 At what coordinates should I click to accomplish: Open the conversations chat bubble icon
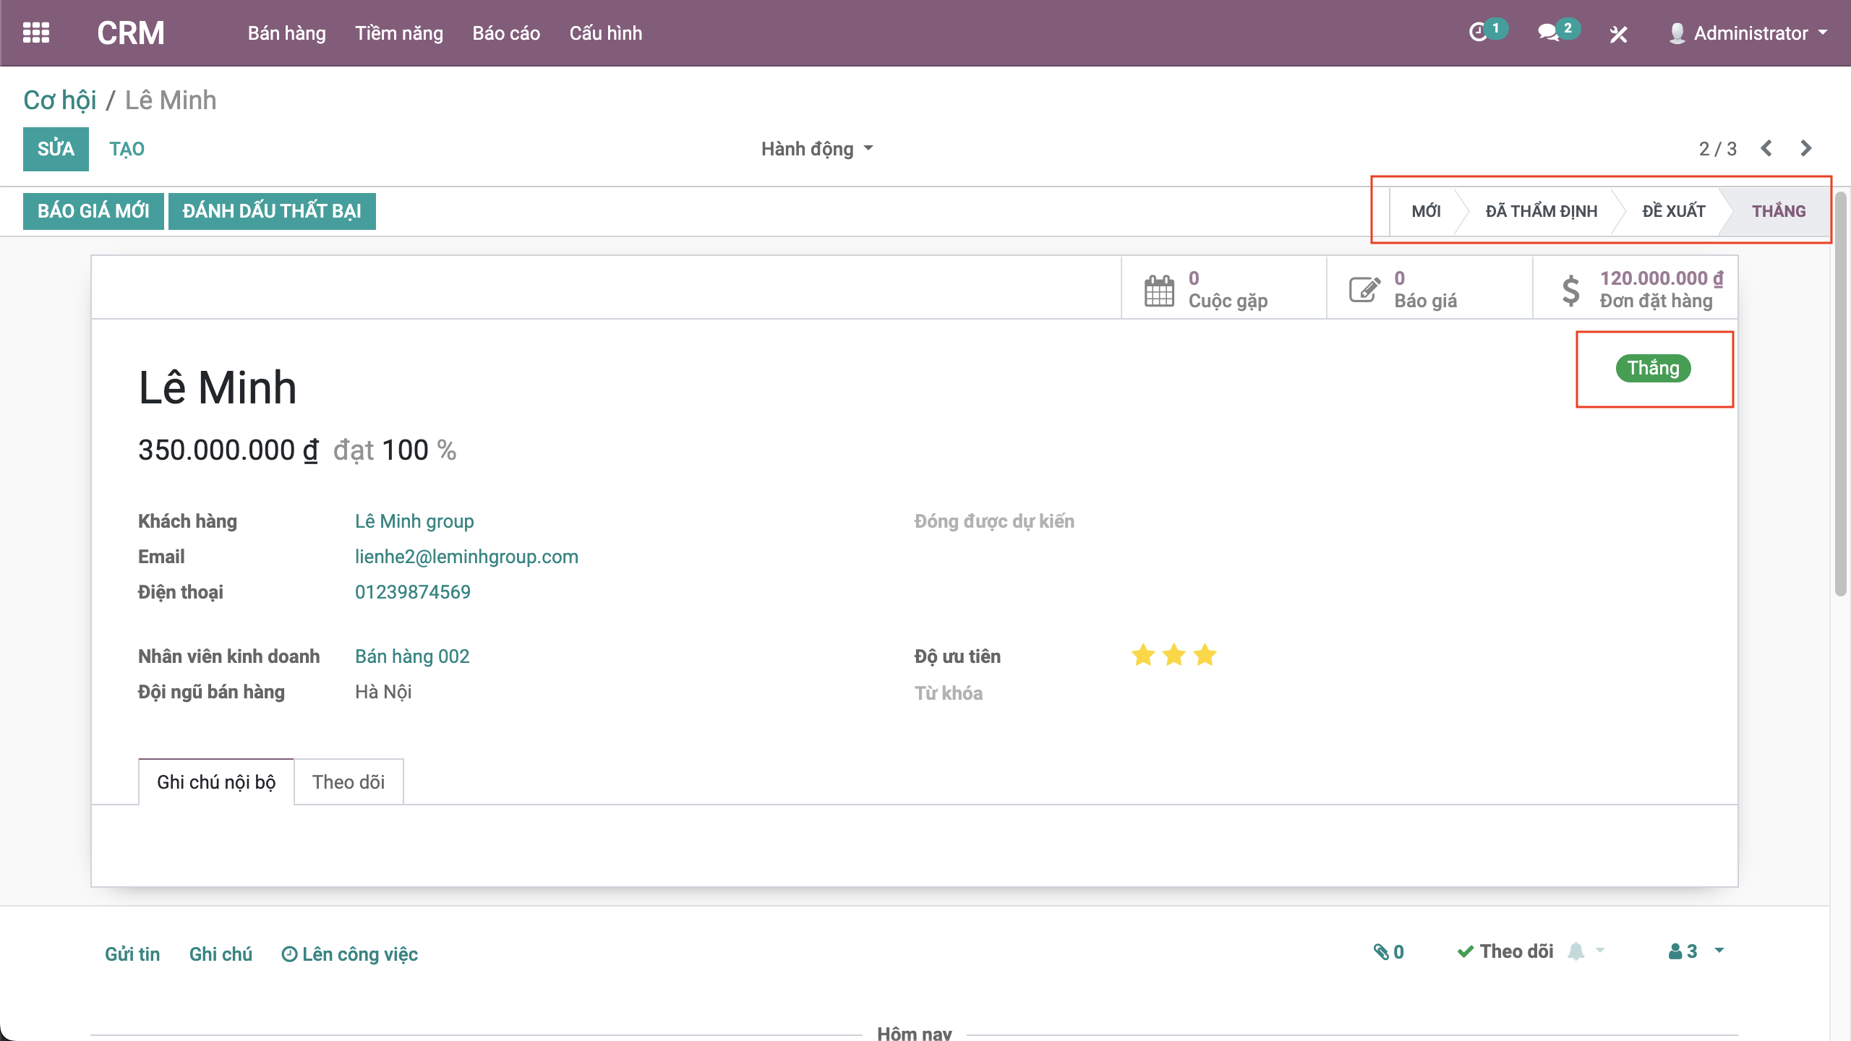[x=1548, y=33]
